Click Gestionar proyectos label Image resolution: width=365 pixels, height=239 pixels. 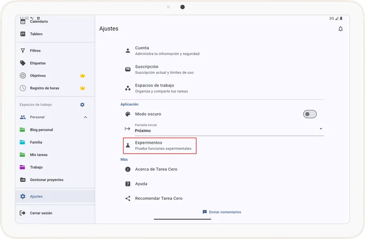pyautogui.click(x=47, y=180)
